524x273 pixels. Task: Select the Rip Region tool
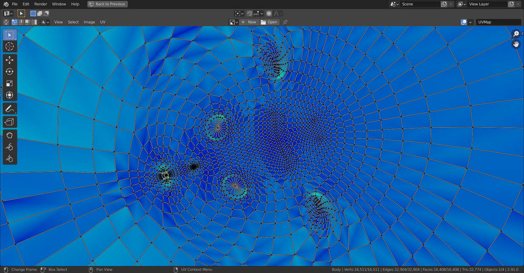click(x=10, y=122)
